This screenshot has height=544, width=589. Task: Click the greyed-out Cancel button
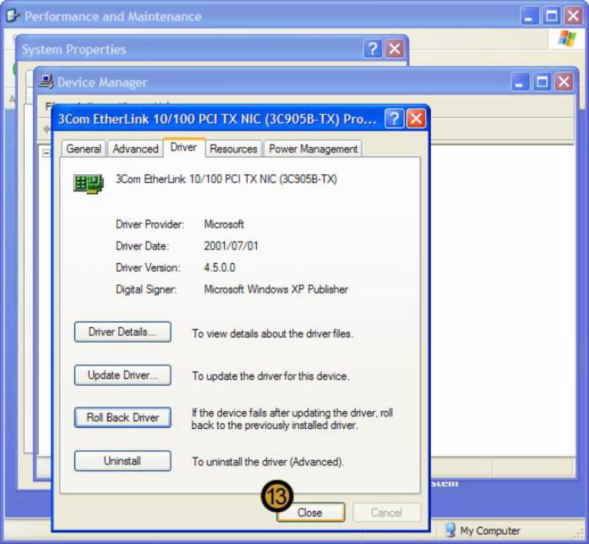[387, 512]
